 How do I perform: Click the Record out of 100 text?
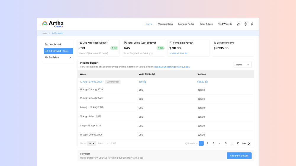[x=107, y=143]
